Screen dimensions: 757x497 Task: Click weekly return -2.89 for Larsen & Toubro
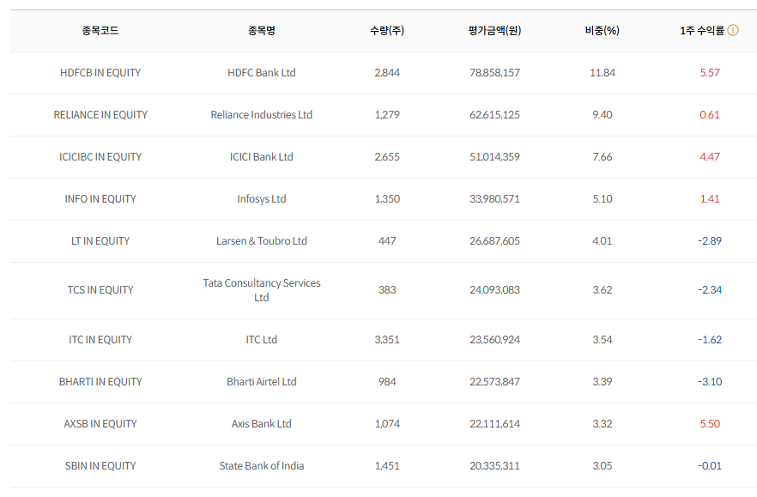coord(710,241)
